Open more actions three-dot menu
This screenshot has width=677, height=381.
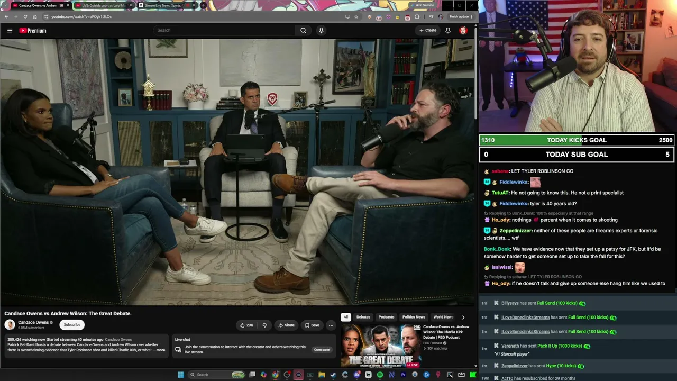tap(331, 325)
